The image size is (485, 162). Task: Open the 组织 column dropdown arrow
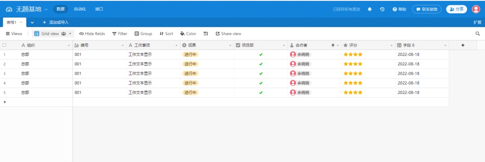[x=69, y=45]
